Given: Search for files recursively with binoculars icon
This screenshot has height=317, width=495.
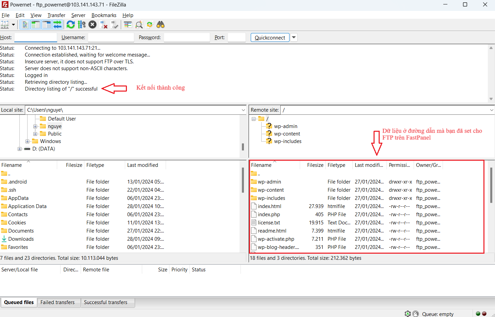Looking at the screenshot, I should 161,25.
